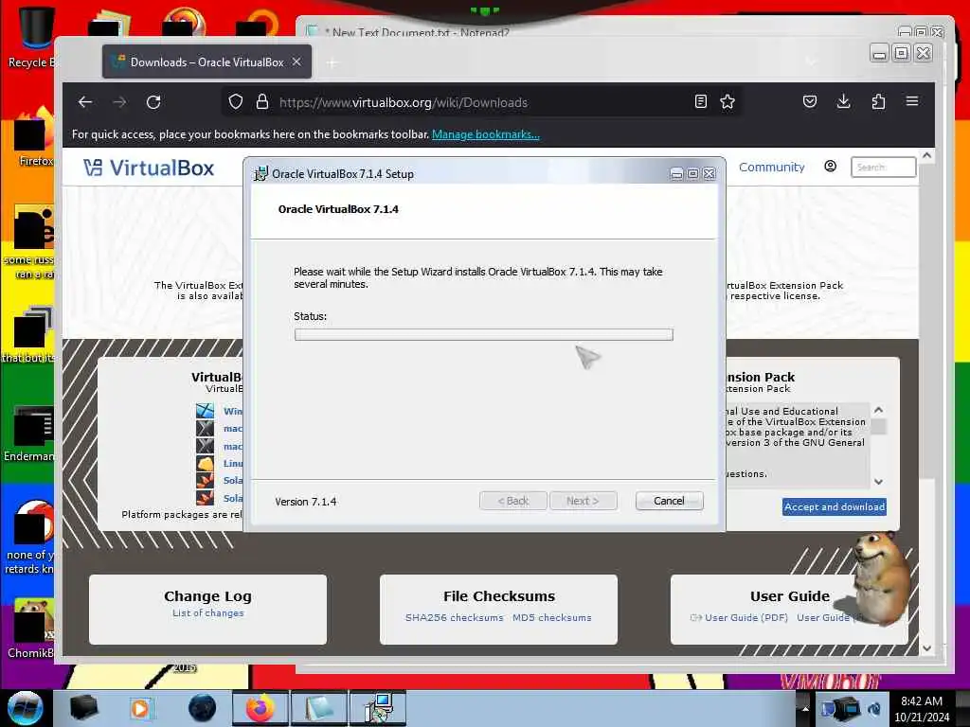
Task: Click the Firefox forward arrow
Action: 119,102
